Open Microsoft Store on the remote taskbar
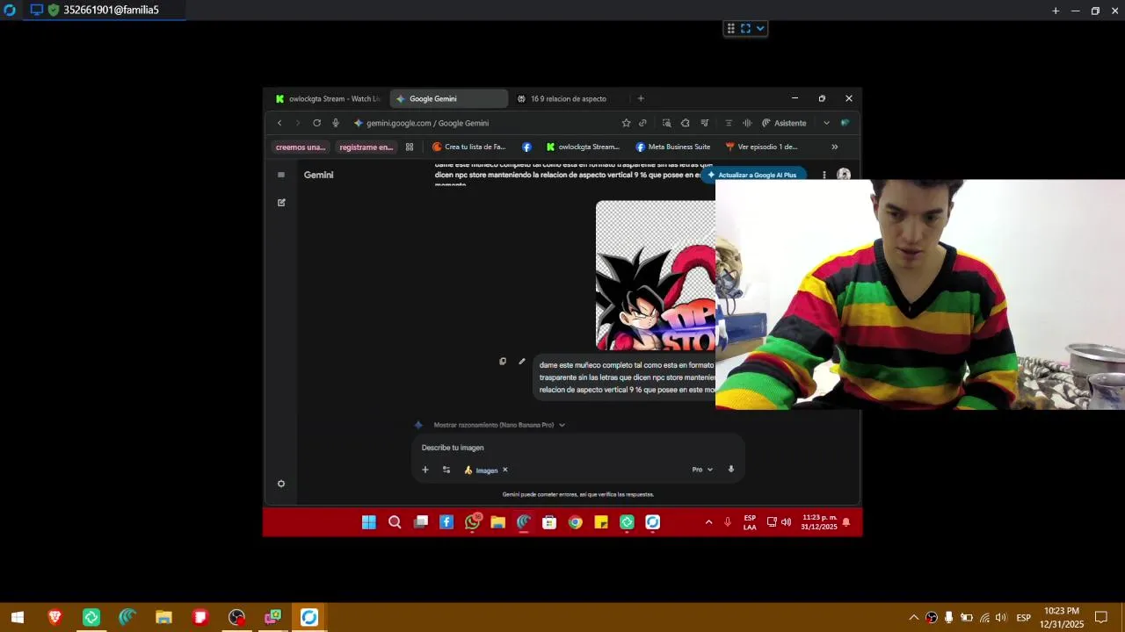The height and width of the screenshot is (632, 1125). [549, 522]
